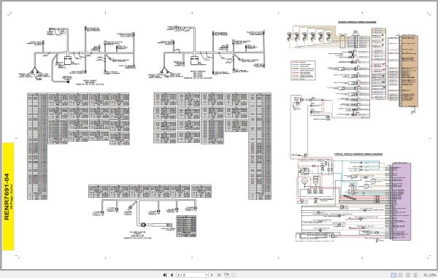
Task: Select single page view mode
Action: click(x=393, y=275)
